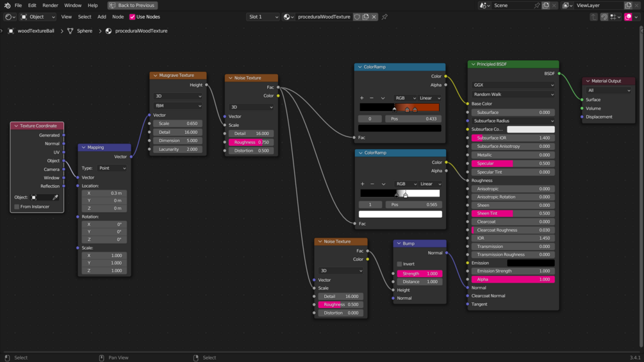Enable the Invert checkbox on the Bump node

(399, 264)
